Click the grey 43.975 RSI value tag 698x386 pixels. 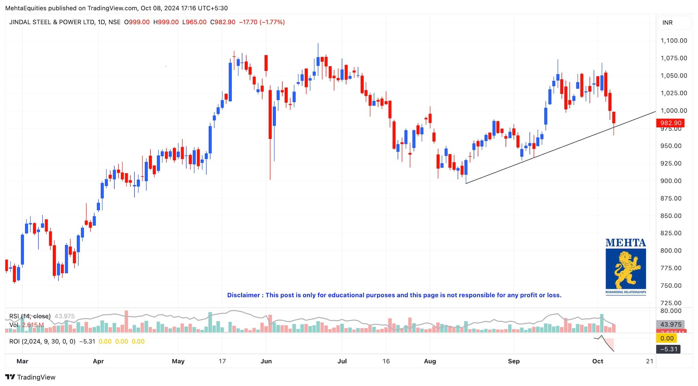point(670,324)
